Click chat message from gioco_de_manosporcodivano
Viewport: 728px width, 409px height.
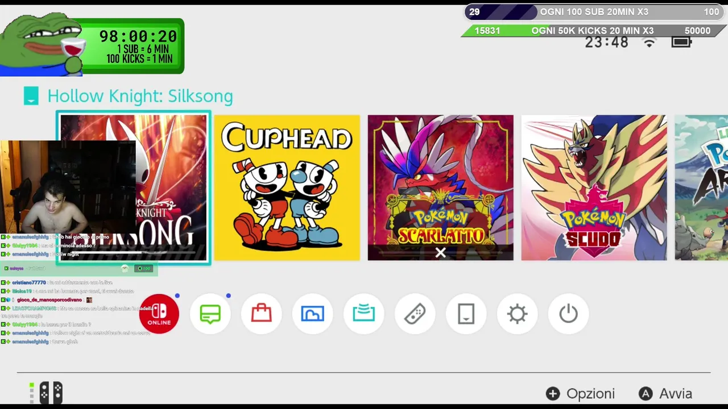(x=47, y=299)
